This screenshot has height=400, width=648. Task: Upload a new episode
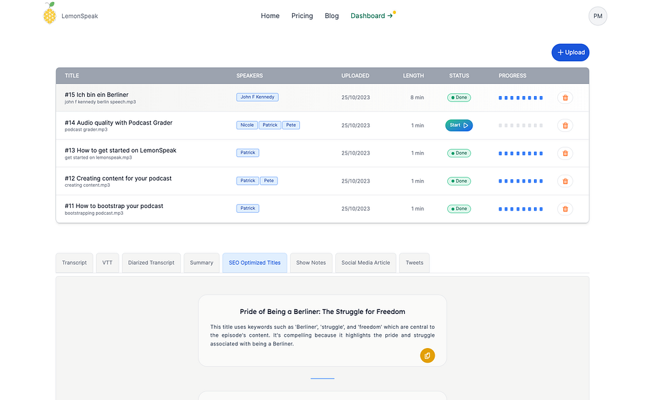point(570,53)
